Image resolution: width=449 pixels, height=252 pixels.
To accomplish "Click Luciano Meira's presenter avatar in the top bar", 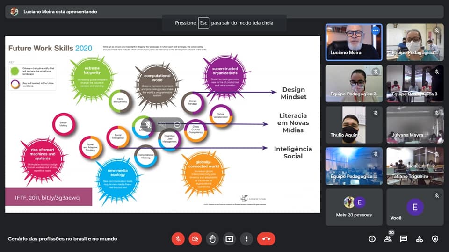I will coord(14,11).
